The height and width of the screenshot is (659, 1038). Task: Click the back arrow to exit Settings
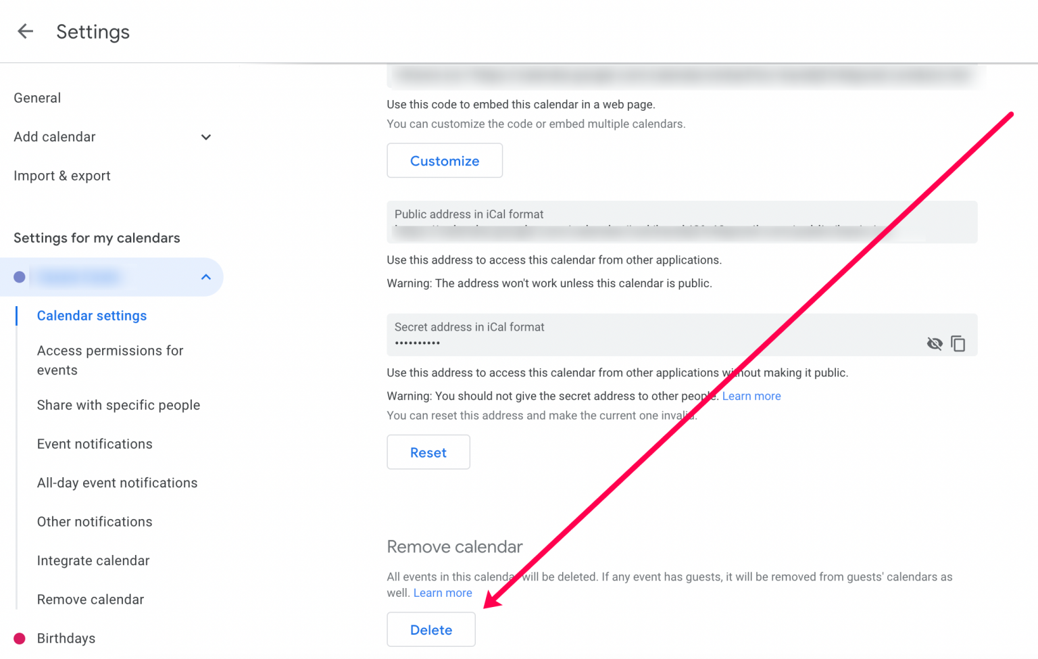(x=25, y=31)
